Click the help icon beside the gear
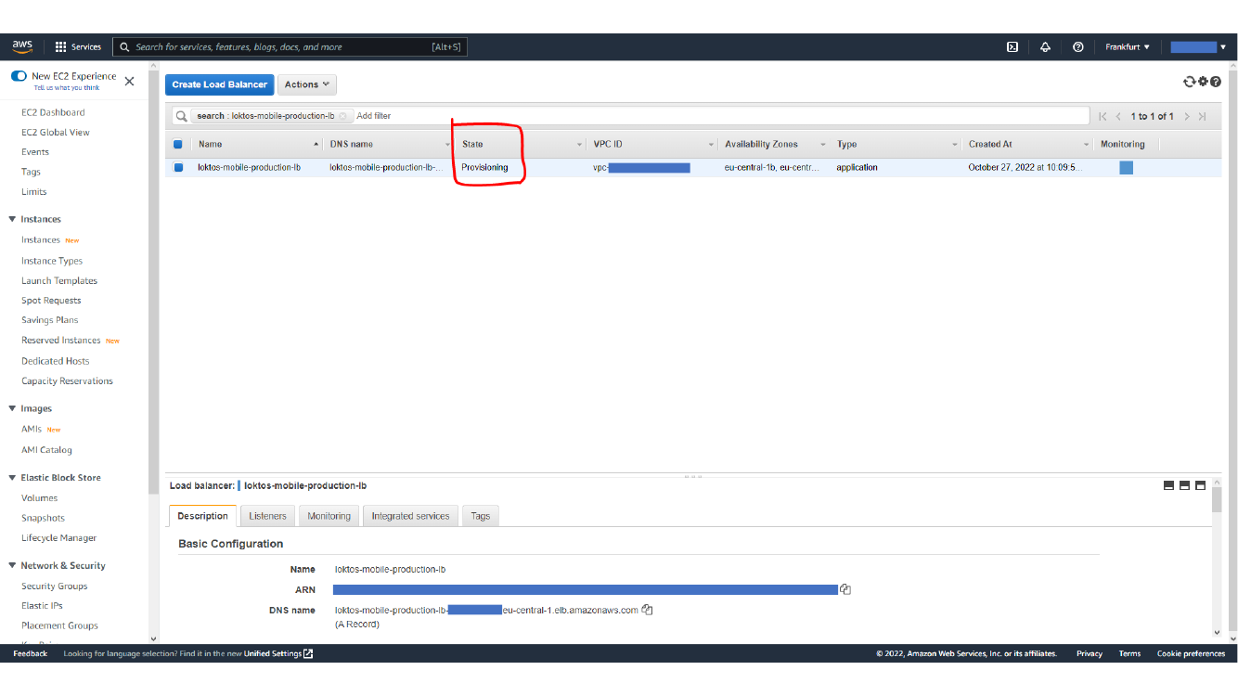This screenshot has width=1238, height=696. (x=1215, y=82)
